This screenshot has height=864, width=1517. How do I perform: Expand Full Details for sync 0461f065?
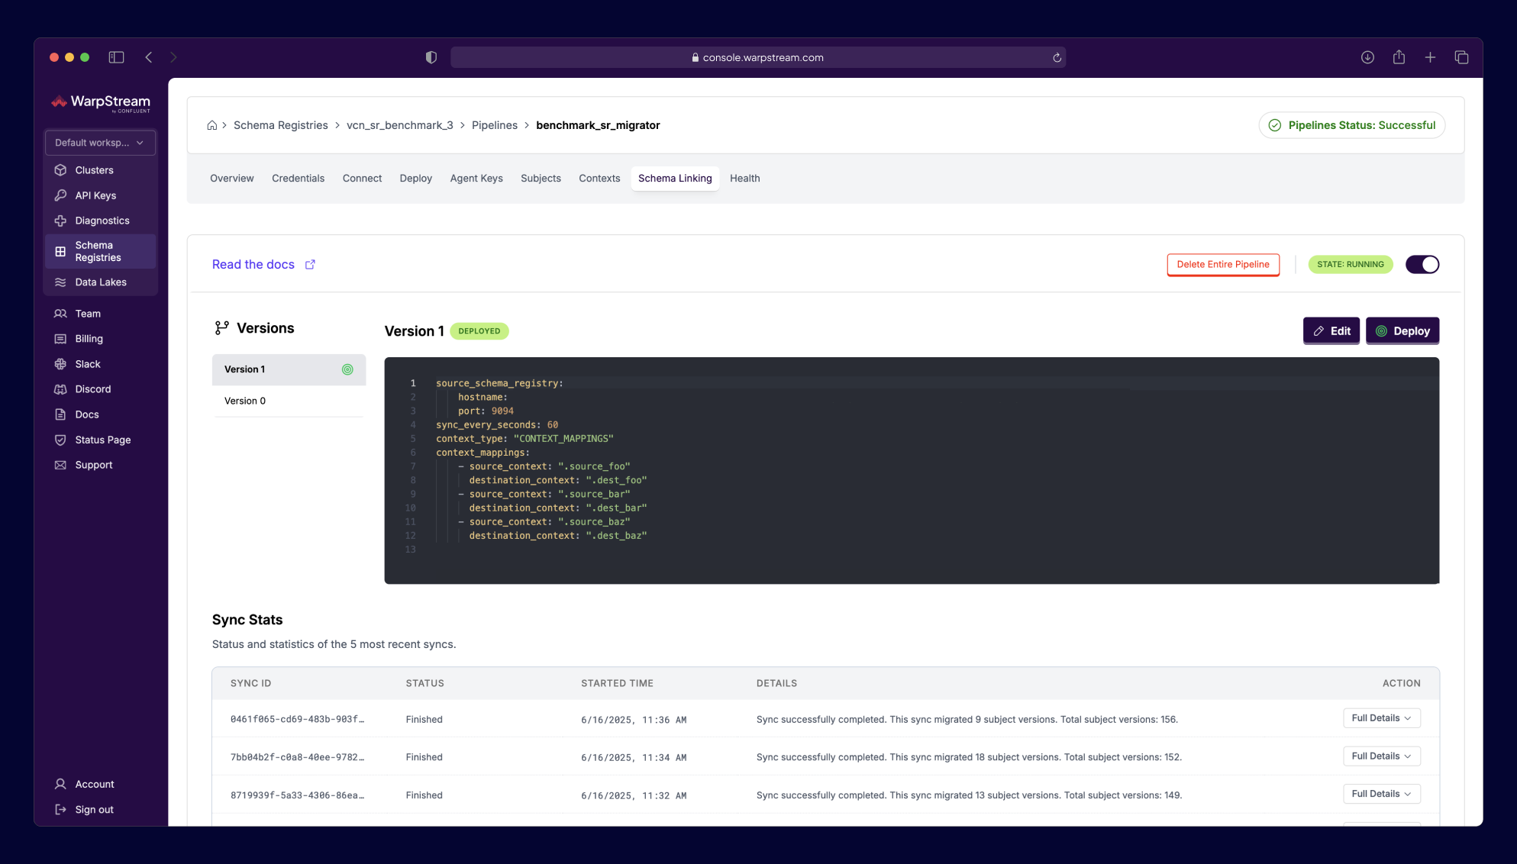pos(1381,718)
